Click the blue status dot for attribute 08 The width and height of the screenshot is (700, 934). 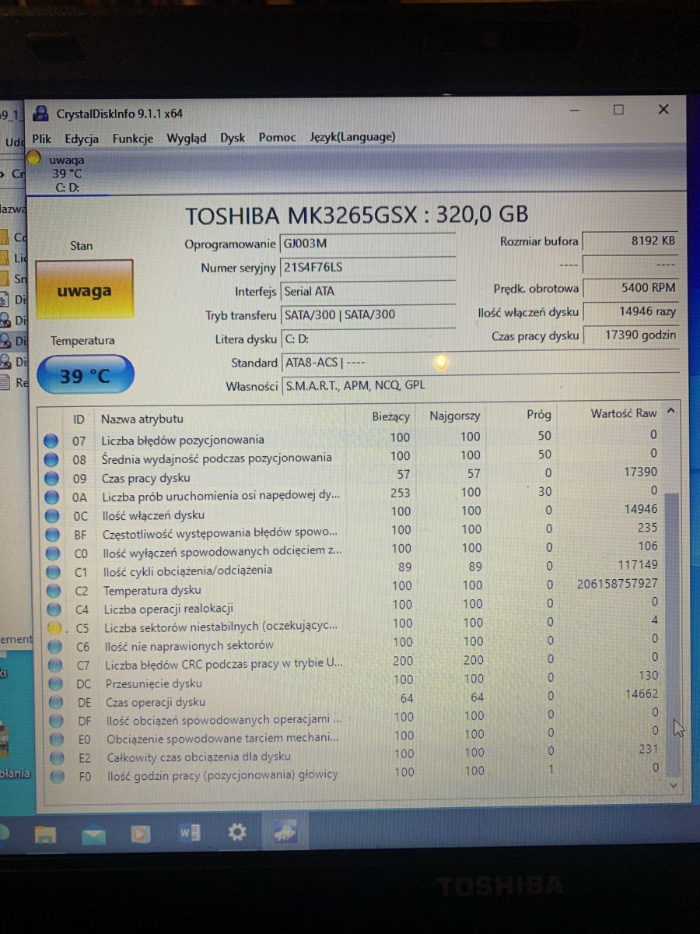pyautogui.click(x=51, y=459)
